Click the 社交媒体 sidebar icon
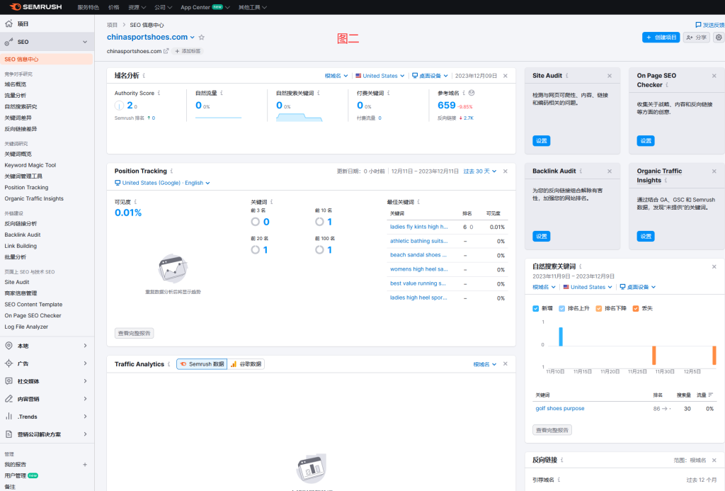 tap(8, 381)
